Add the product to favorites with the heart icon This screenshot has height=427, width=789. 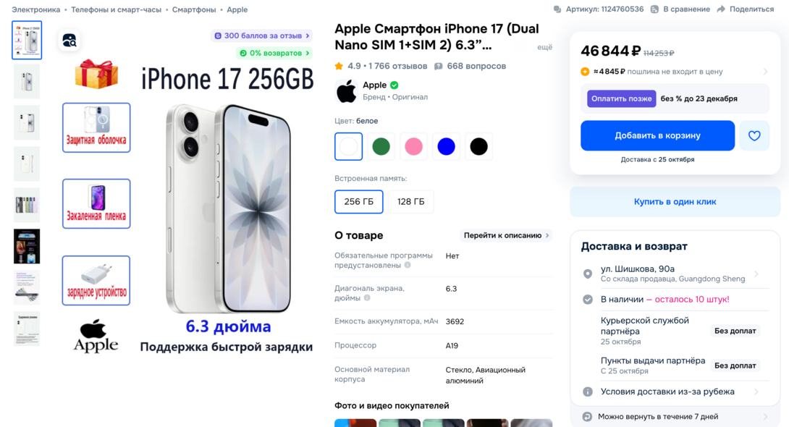[x=754, y=135]
